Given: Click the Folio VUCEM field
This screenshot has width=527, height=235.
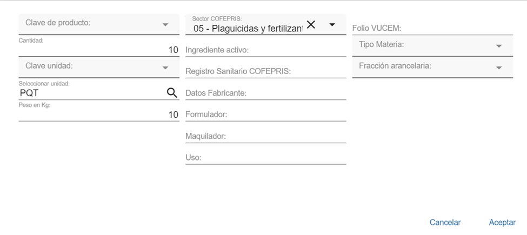Looking at the screenshot, I should (432, 28).
